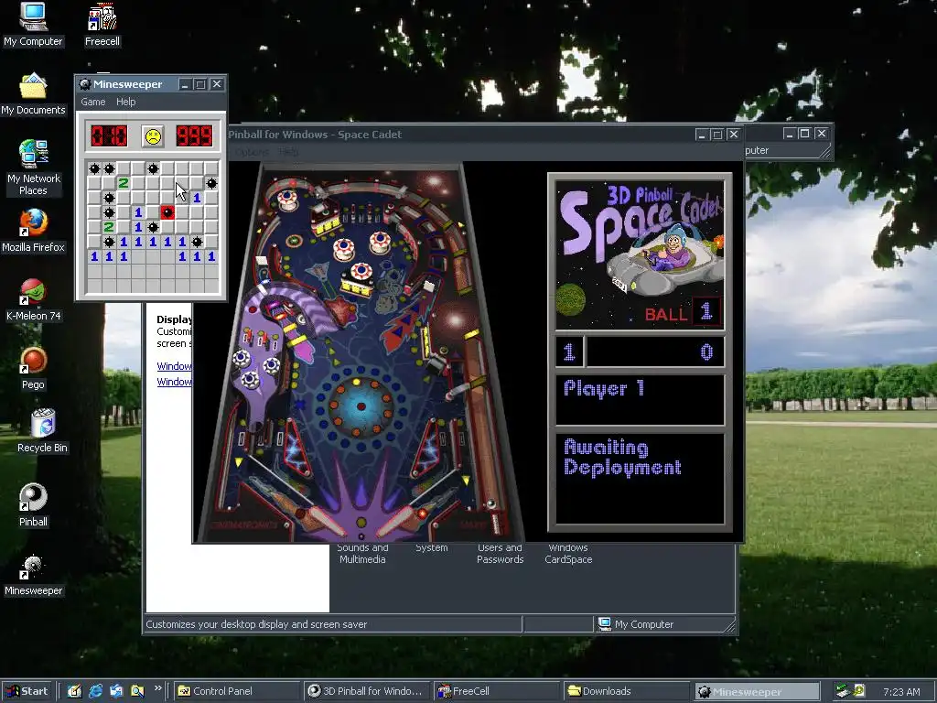Switch to 3D Pinball taskbar button
Image resolution: width=937 pixels, height=703 pixels.
tap(367, 691)
